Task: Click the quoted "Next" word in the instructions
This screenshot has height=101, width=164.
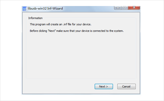Action: [52, 31]
